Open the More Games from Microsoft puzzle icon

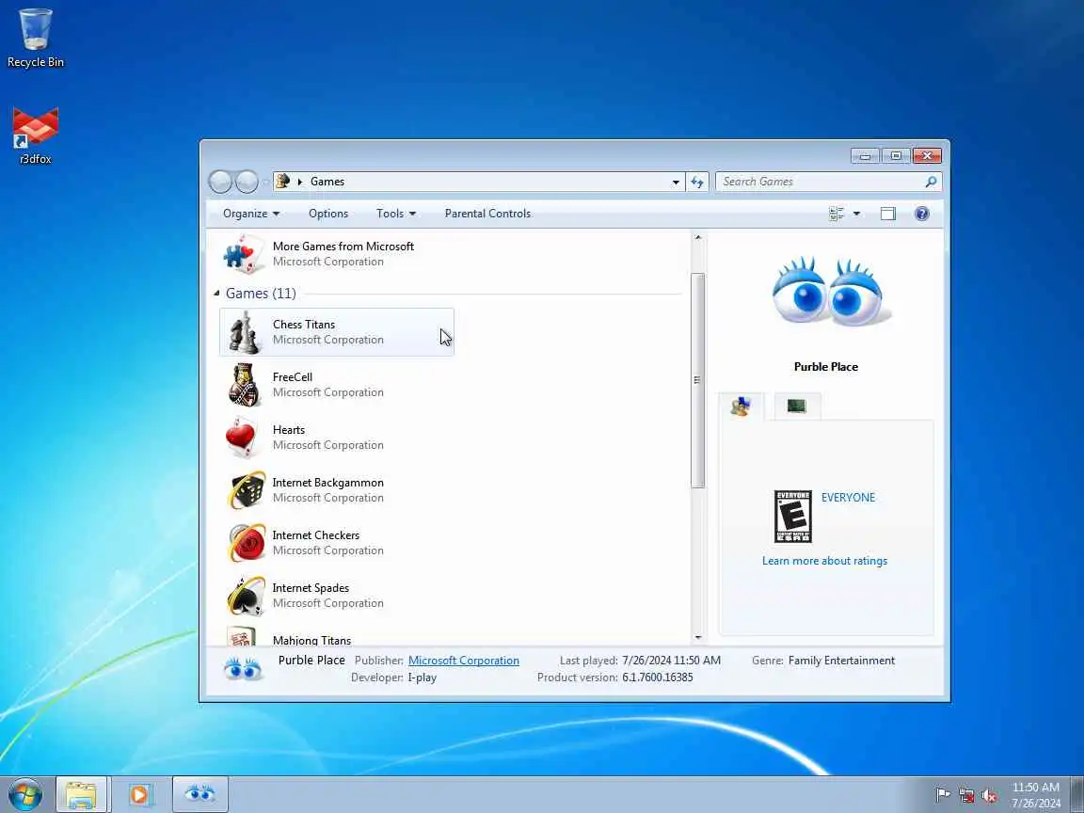[x=244, y=254]
